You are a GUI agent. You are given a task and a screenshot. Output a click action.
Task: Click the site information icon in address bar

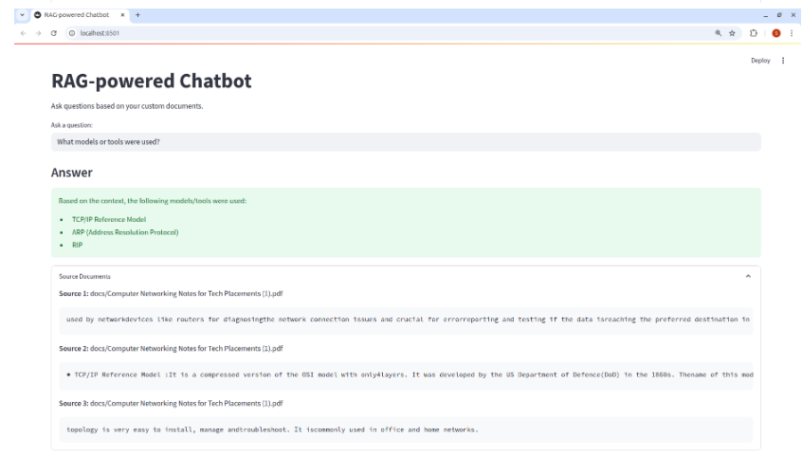pyautogui.click(x=72, y=33)
